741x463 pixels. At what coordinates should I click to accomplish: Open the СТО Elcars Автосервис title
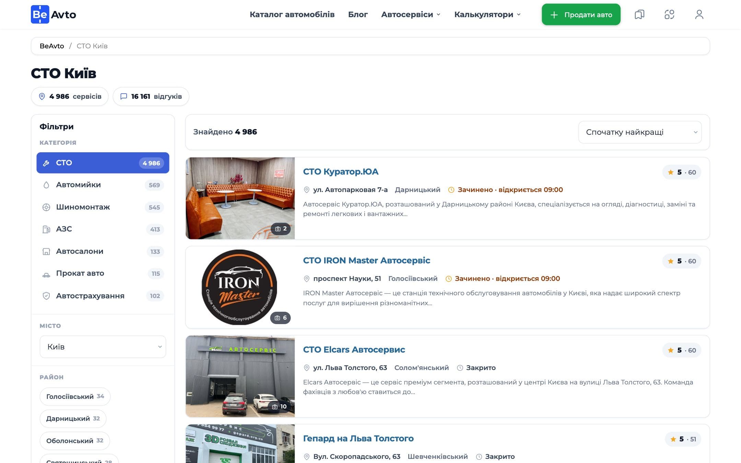pyautogui.click(x=354, y=350)
